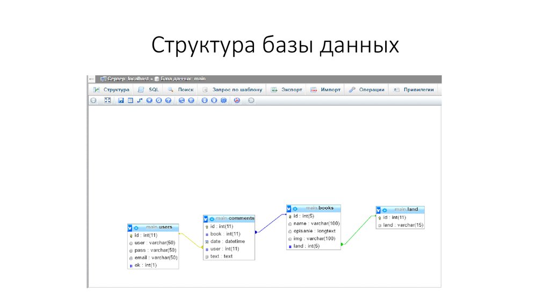This screenshot has height=308, width=550.
Task: Open the Запрос по шаблону tab
Action: [232, 90]
